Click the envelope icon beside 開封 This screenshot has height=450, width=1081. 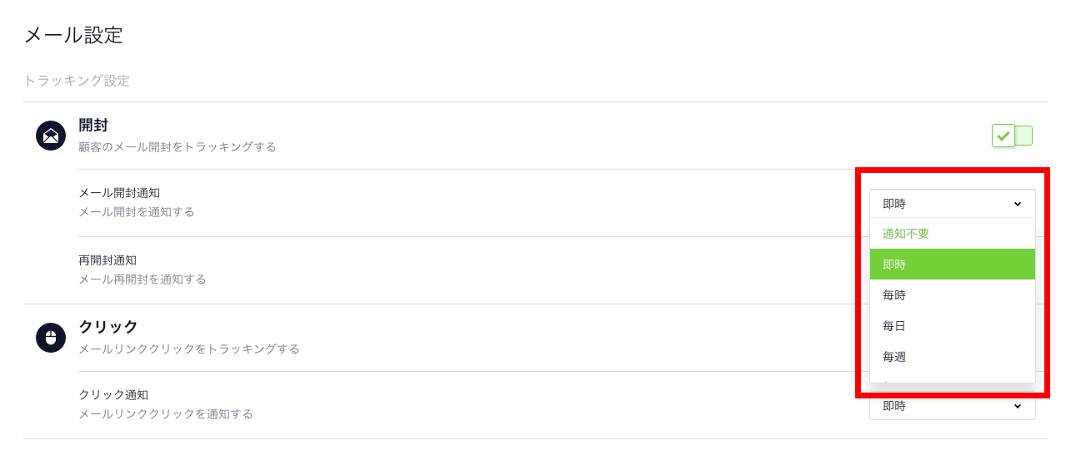coord(51,136)
